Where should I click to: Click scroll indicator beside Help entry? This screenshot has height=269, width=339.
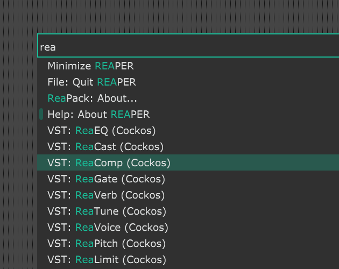point(41,114)
